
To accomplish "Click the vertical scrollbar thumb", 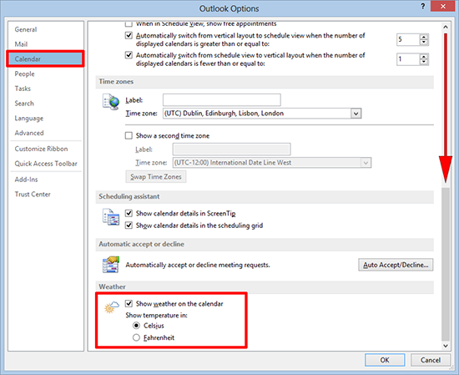I will coord(446,264).
